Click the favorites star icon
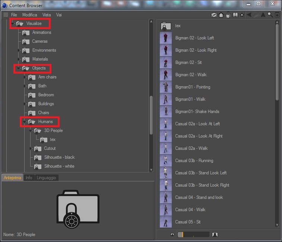This screenshot has height=242, width=282. (x=242, y=15)
